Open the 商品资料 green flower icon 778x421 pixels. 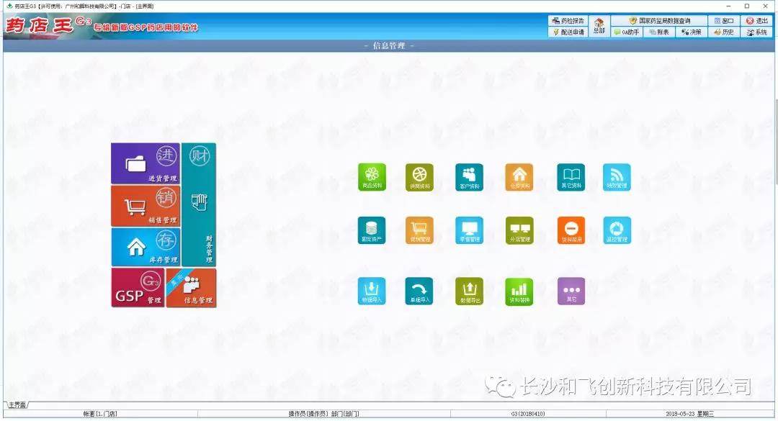(x=372, y=177)
